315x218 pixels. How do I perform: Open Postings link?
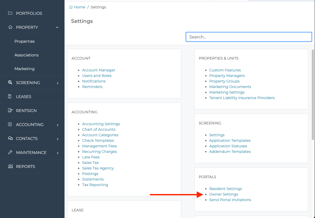(90, 174)
